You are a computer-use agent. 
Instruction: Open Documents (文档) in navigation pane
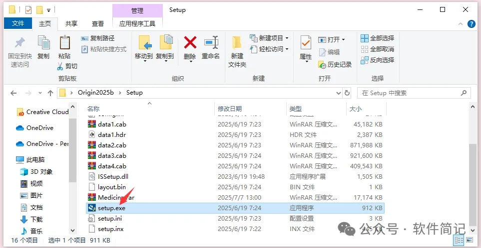(x=31, y=208)
